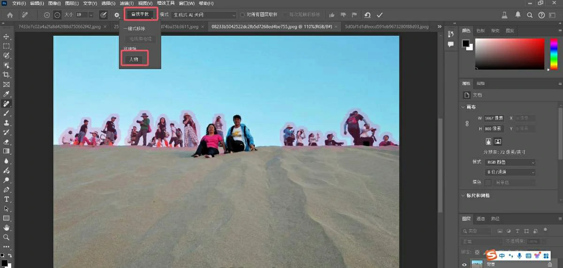563x268 pixels.
Task: Select the Horizontal Type tool
Action: [6, 199]
